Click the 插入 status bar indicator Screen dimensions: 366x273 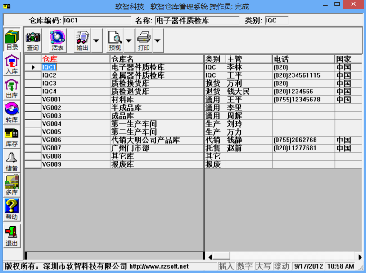[x=226, y=266]
